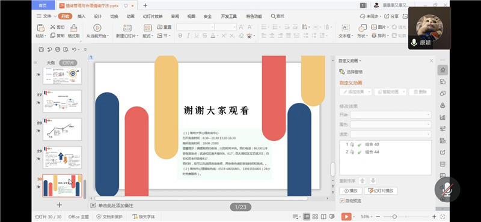Click the Picture (图片) icon

tap(374, 27)
